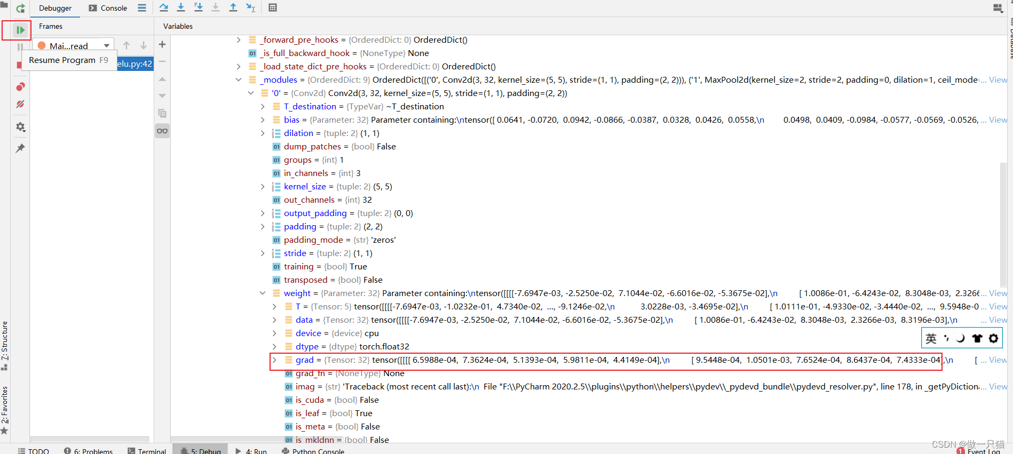Click the View Breakpoints red circles icon
This screenshot has height=454, width=1013.
point(20,87)
